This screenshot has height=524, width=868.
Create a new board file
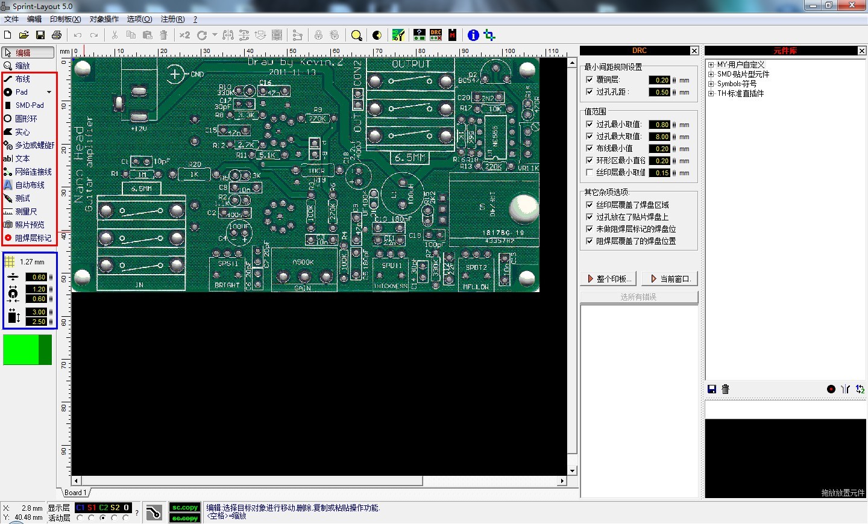[x=8, y=36]
